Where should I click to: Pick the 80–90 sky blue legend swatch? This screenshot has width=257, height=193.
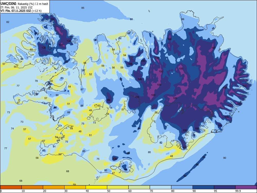pyautogui.click(x=182, y=187)
